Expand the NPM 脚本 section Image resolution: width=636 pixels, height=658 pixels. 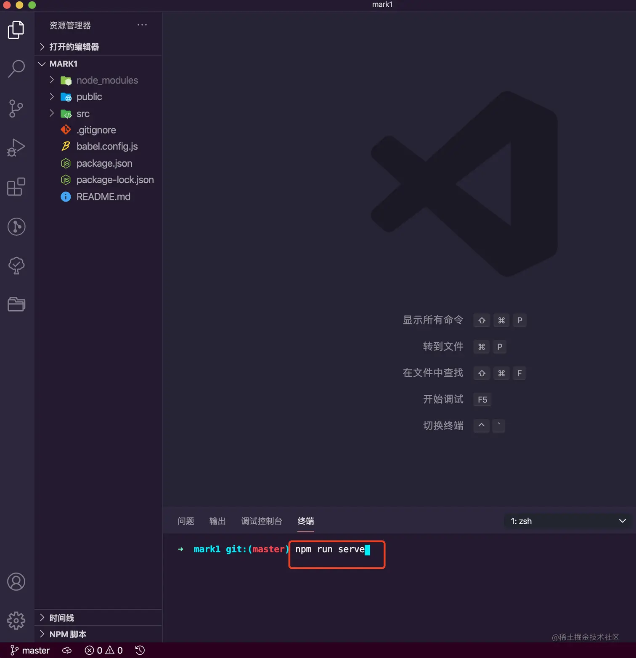pyautogui.click(x=42, y=634)
